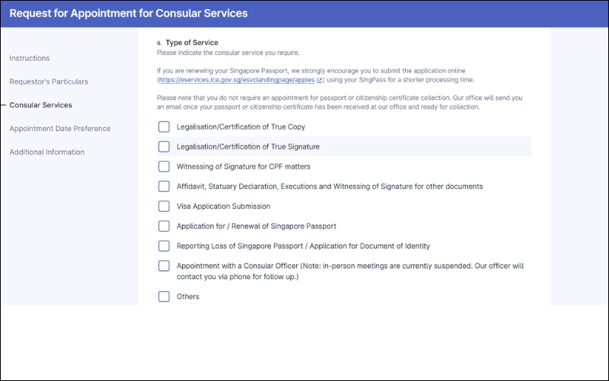Open Requestor's Particulars sidebar item
Viewport: 609px width, 381px height.
coord(49,82)
